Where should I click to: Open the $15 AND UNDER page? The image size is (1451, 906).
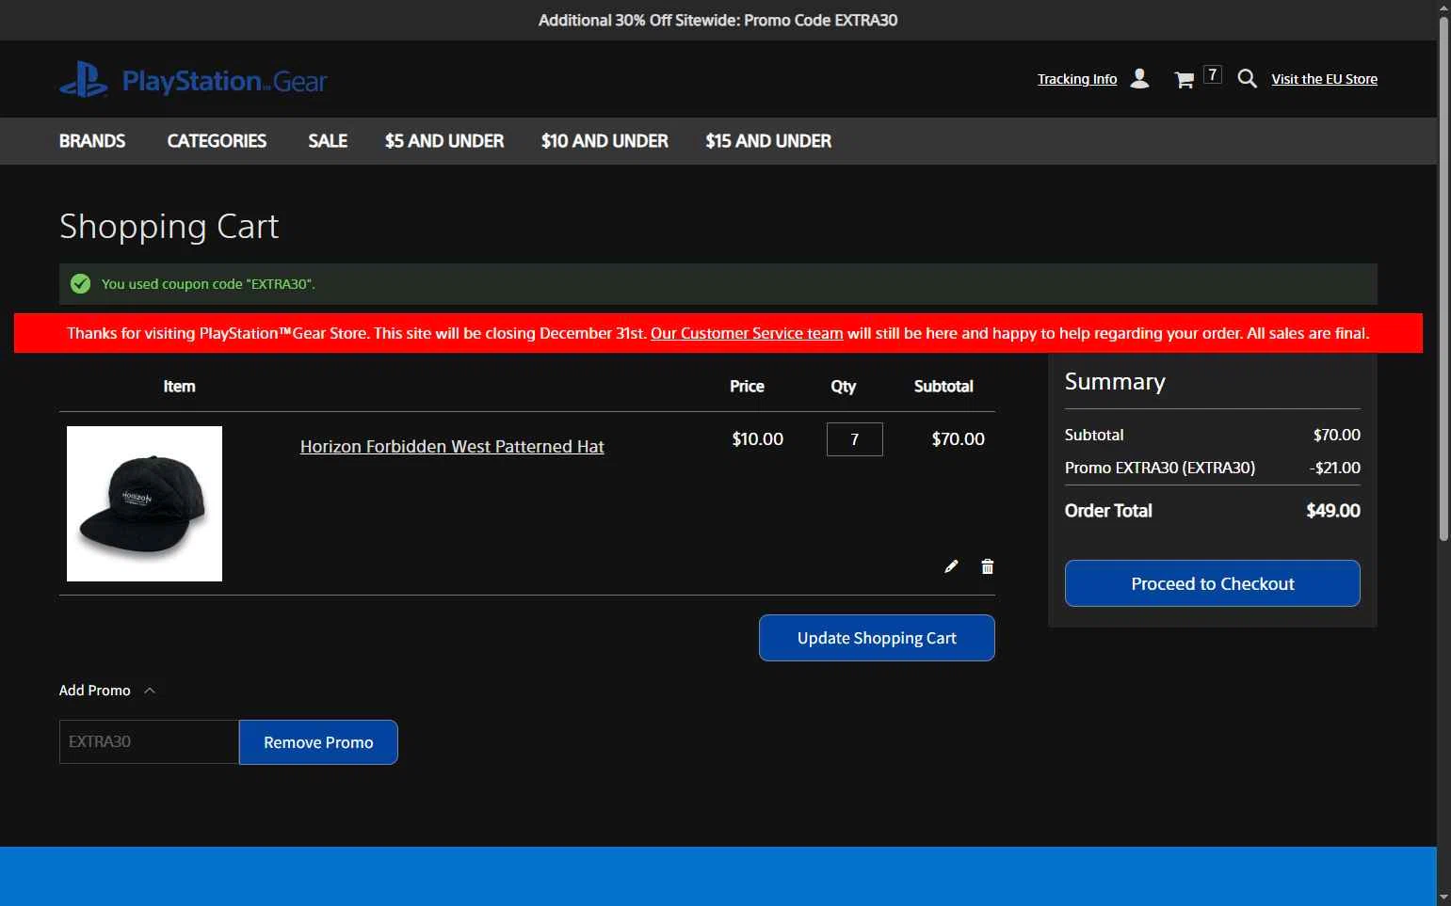[768, 141]
